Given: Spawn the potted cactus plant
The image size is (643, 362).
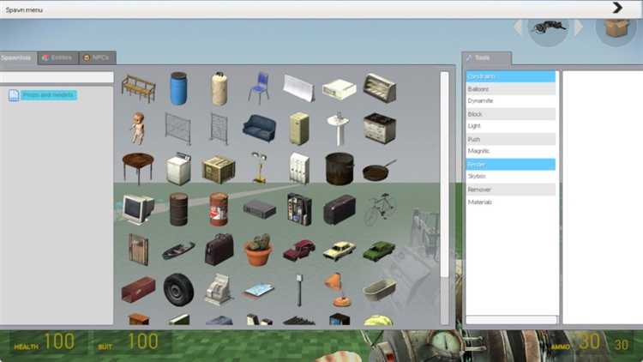Looking at the screenshot, I should pyautogui.click(x=258, y=250).
